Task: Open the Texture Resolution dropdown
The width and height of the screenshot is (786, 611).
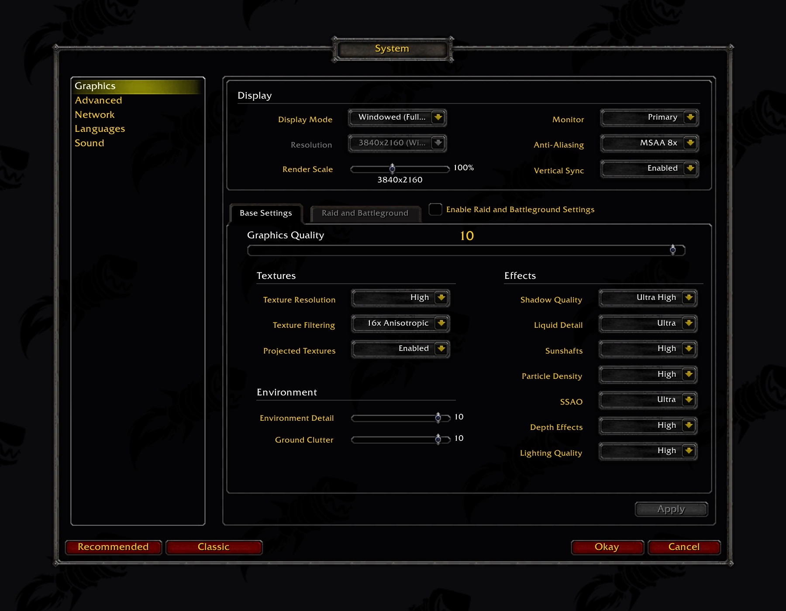Action: point(400,298)
